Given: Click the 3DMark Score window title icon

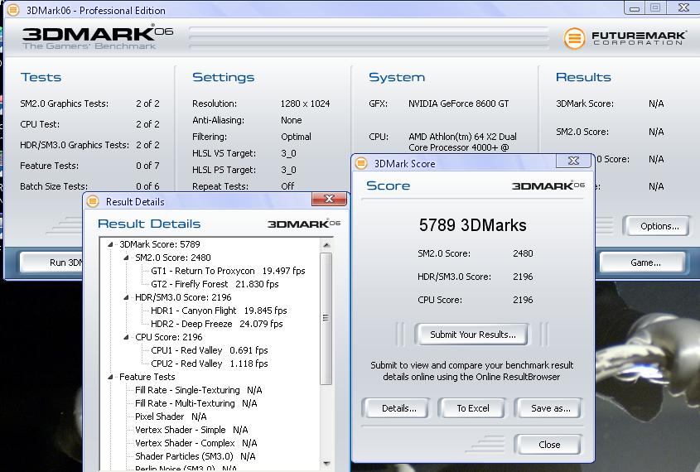Looking at the screenshot, I should (x=360, y=163).
